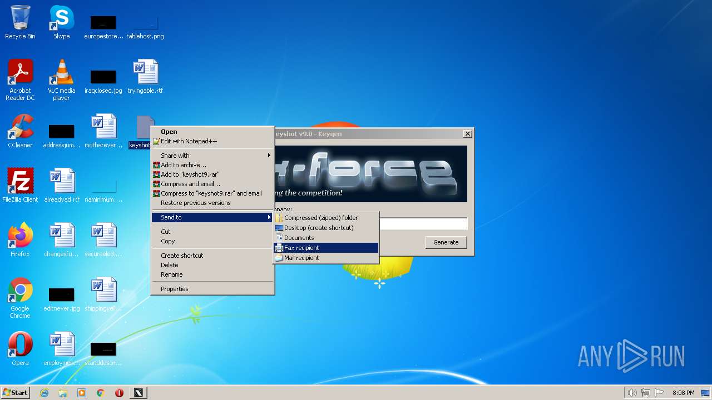Select the employmen... document icon
The image size is (712, 400).
62,349
